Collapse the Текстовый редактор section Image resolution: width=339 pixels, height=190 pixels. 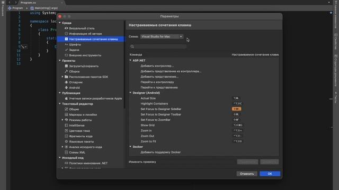click(60, 103)
